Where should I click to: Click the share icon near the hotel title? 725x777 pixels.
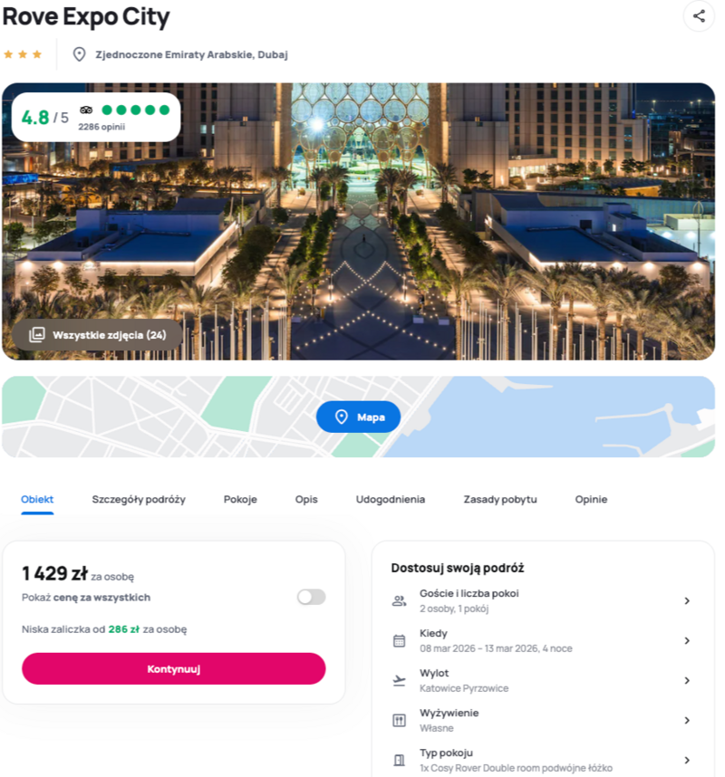(x=699, y=16)
